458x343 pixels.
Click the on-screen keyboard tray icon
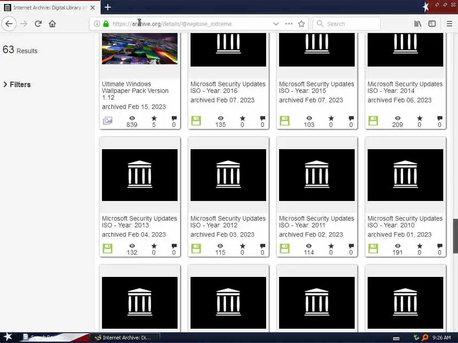tap(396, 338)
